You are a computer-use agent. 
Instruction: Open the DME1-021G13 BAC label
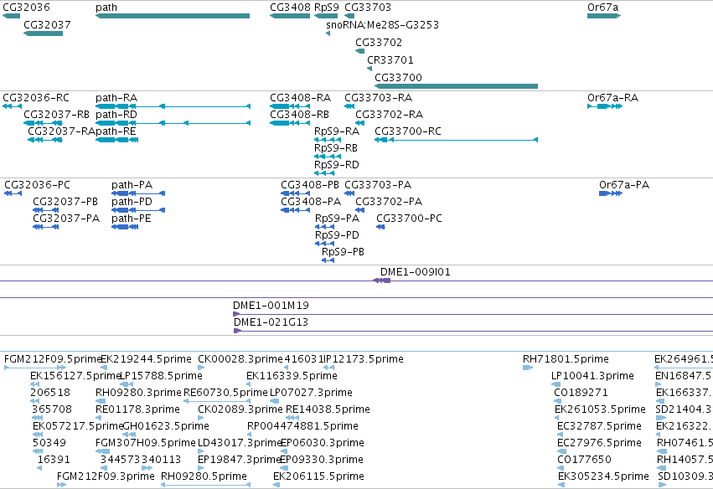(271, 322)
